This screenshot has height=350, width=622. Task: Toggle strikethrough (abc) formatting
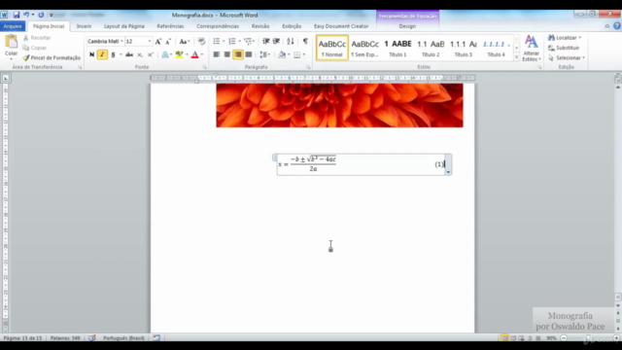129,54
